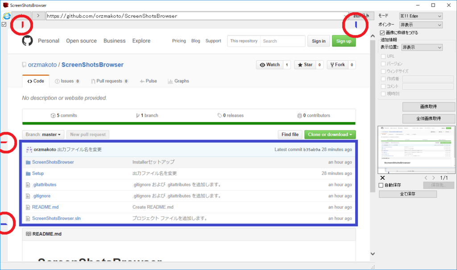Image resolution: width=457 pixels, height=270 pixels.
Task: Click the people icon beside 0 contributors
Action: pos(299,116)
